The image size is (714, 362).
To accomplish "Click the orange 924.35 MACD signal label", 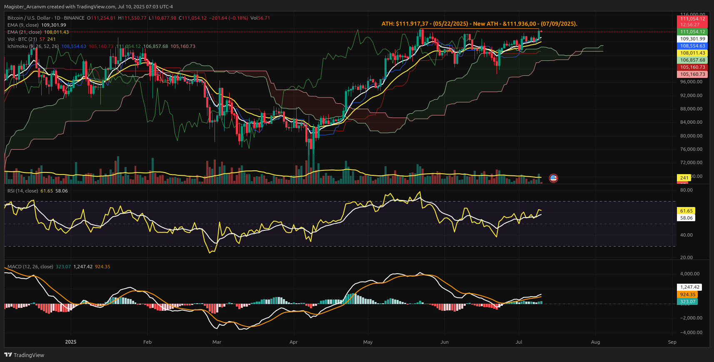I will [x=687, y=295].
